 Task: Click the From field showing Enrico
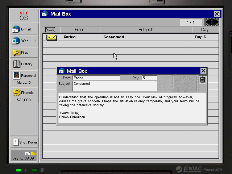(96, 78)
